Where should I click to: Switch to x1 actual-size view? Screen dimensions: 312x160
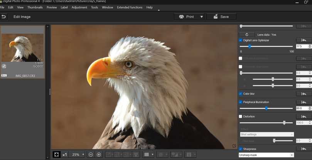pyautogui.click(x=64, y=154)
